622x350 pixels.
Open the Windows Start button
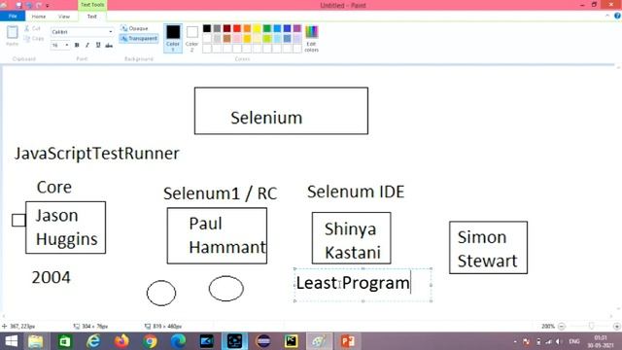[11, 341]
